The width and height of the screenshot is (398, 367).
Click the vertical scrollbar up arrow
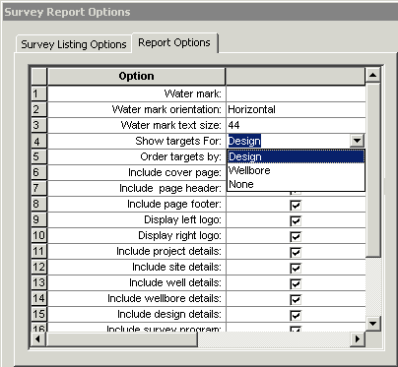pos(372,75)
